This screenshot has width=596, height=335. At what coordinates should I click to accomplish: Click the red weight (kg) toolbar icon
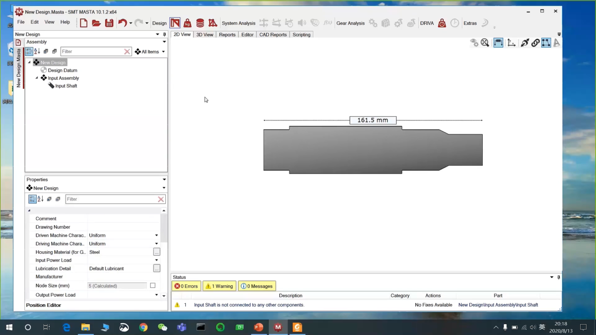[187, 23]
